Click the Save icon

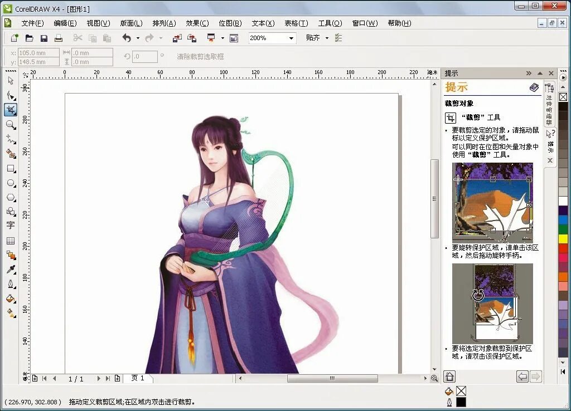pos(43,38)
